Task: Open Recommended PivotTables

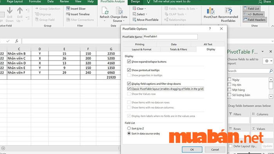Action: click(228, 14)
